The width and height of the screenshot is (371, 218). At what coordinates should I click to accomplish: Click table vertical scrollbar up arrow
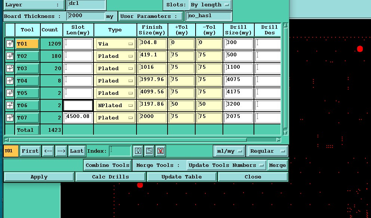(x=285, y=25)
